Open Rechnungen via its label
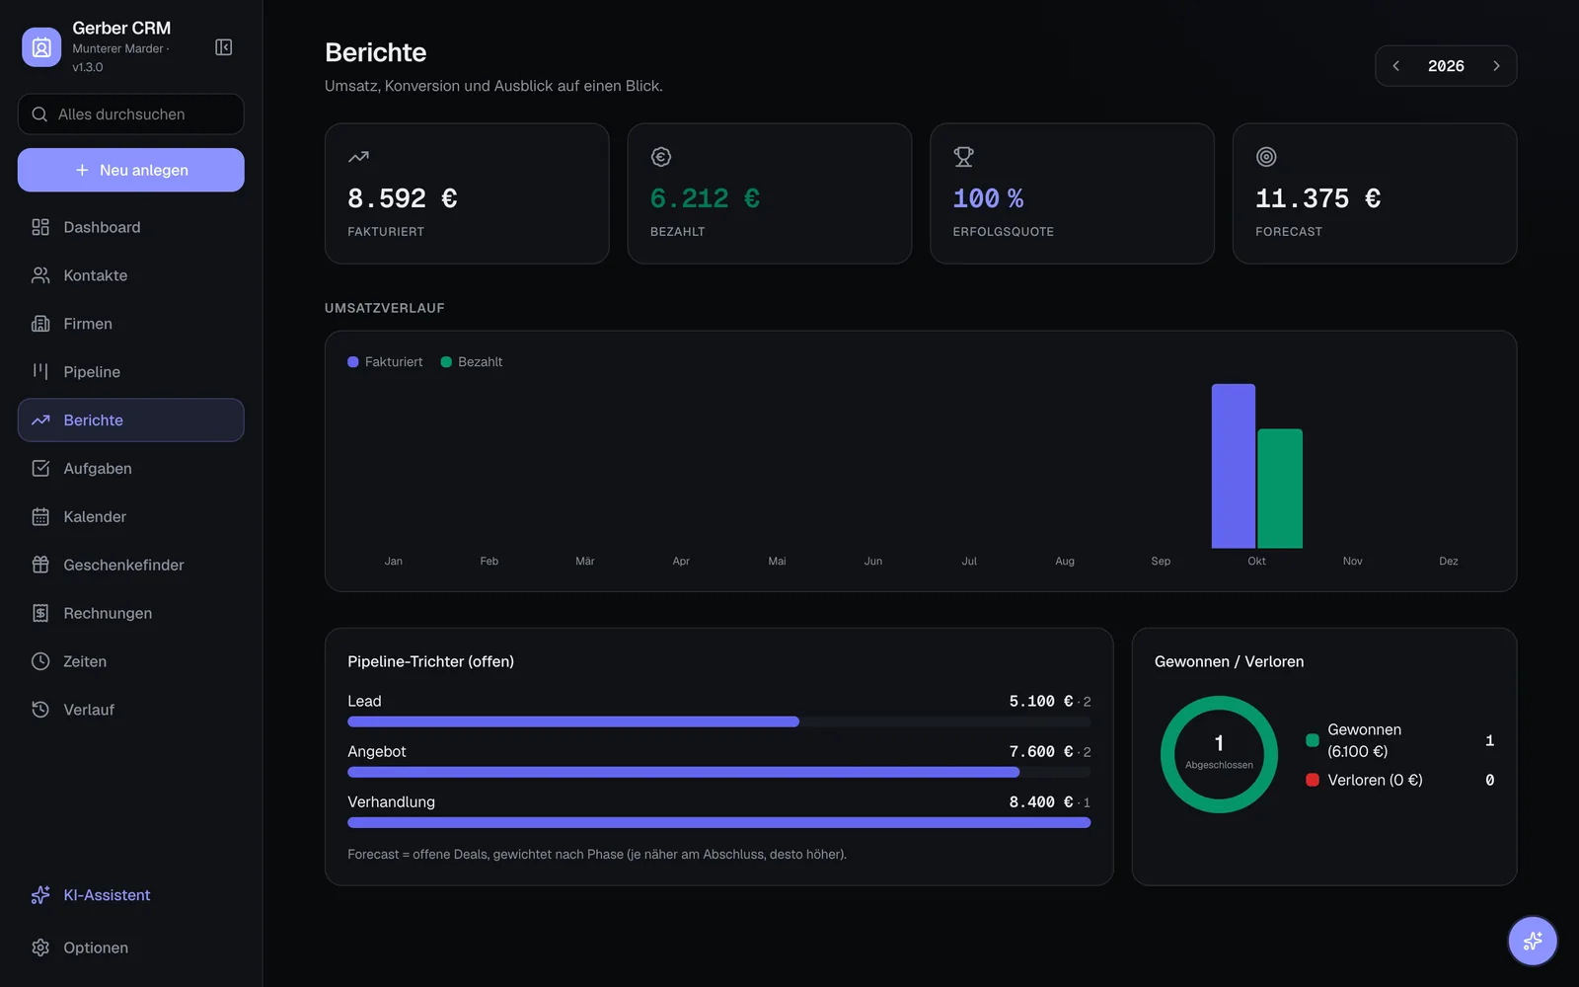The height and width of the screenshot is (987, 1579). click(x=108, y=613)
